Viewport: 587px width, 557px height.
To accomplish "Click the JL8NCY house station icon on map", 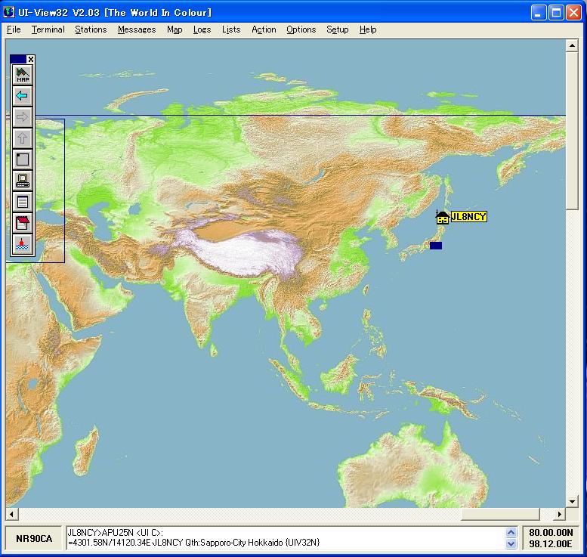I will coord(442,218).
